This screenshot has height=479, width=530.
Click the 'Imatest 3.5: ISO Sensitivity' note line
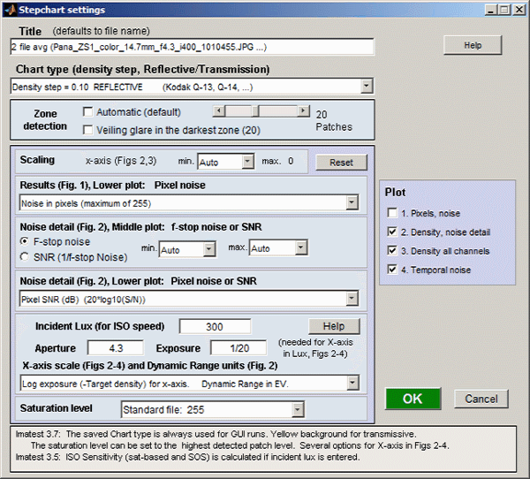[x=187, y=457]
